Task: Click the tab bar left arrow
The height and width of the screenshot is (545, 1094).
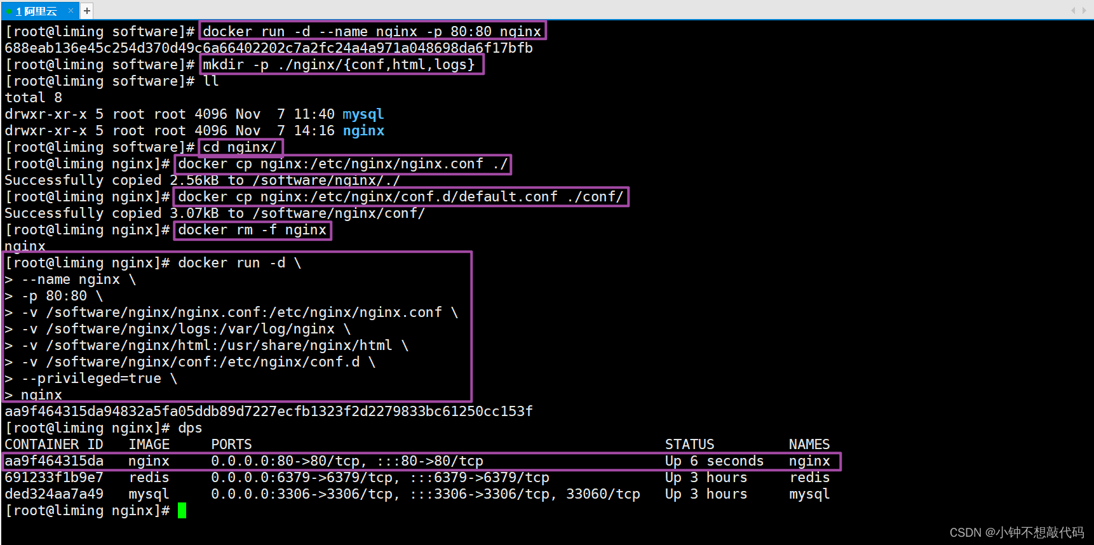Action: 1073,10
